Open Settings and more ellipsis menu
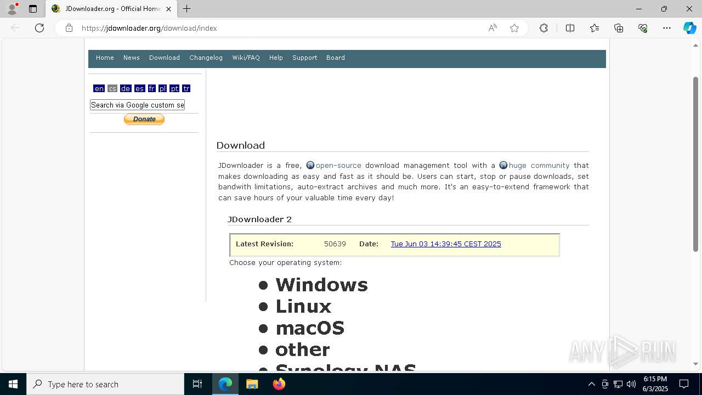702x395 pixels. [667, 28]
